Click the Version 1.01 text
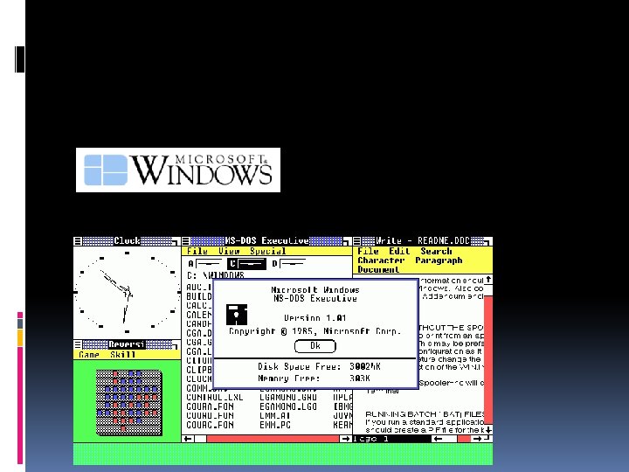This screenshot has height=472, width=629. (x=314, y=318)
